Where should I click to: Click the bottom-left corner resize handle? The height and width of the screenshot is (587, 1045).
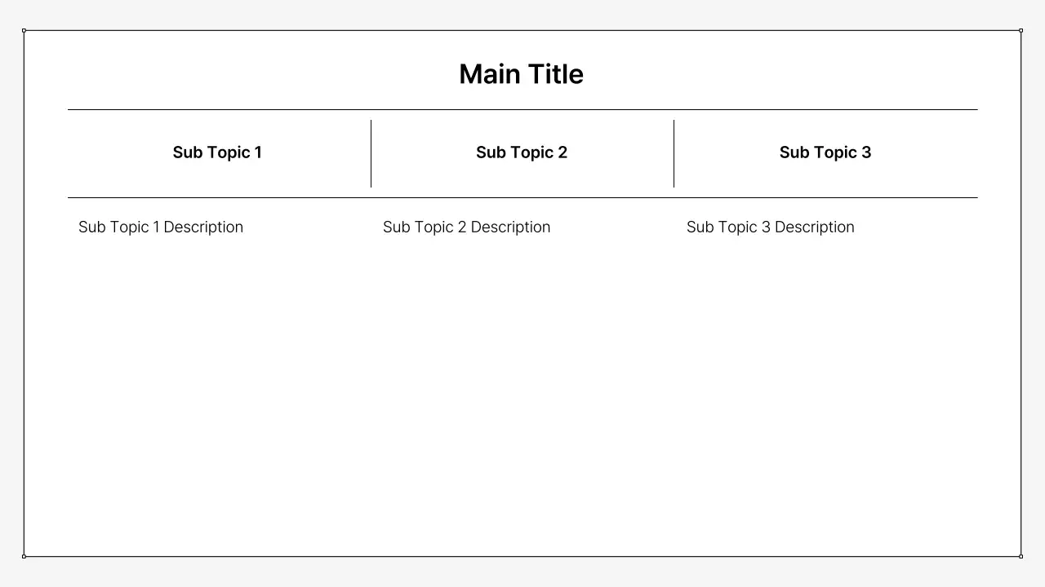click(24, 556)
